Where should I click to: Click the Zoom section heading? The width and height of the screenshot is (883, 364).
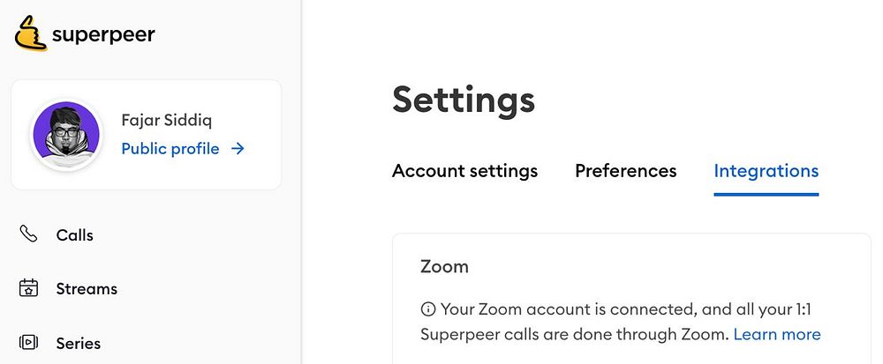point(444,265)
